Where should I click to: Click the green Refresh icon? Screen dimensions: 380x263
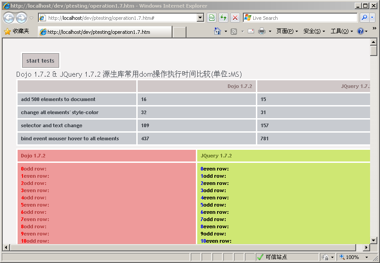point(223,18)
